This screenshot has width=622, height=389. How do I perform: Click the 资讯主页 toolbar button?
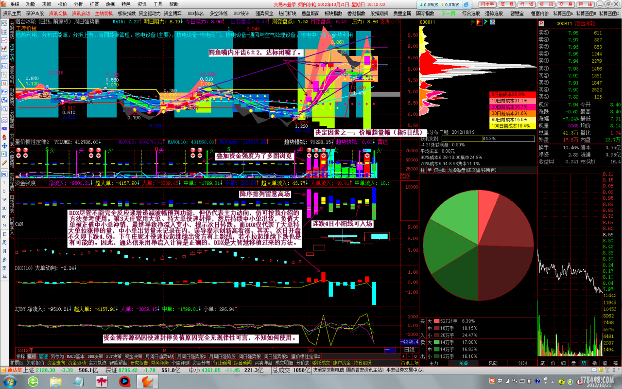point(12,13)
